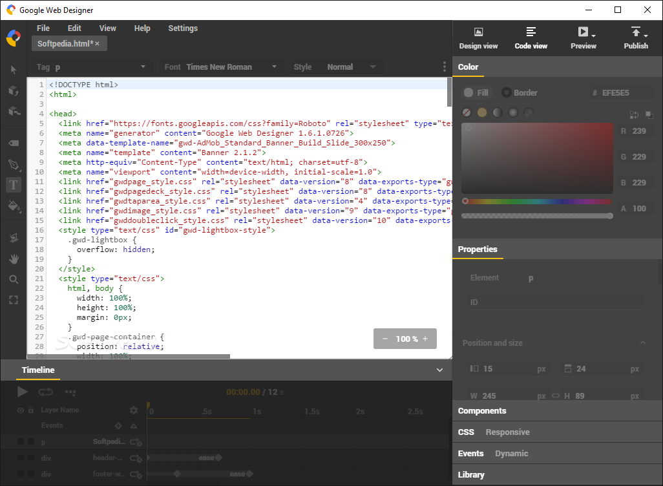
Task: Click the add event marker icon
Action: 118,425
